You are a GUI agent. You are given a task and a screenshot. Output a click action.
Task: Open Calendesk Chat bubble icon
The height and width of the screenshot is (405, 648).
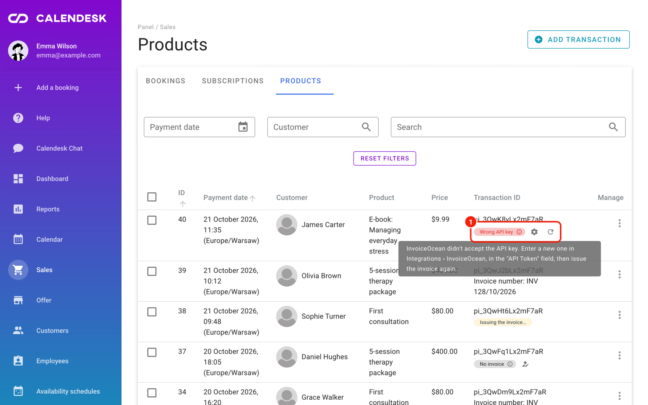pyautogui.click(x=18, y=148)
